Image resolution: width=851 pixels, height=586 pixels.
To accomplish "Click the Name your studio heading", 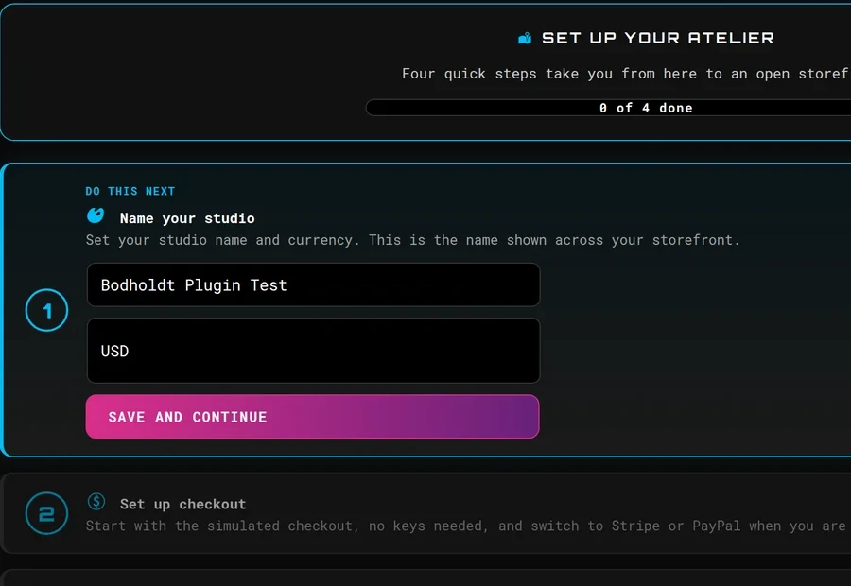I will 187,218.
